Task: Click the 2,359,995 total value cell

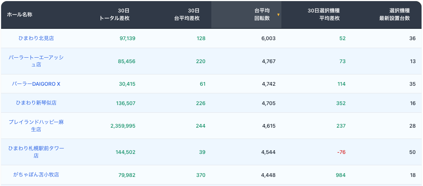Action: (123, 126)
